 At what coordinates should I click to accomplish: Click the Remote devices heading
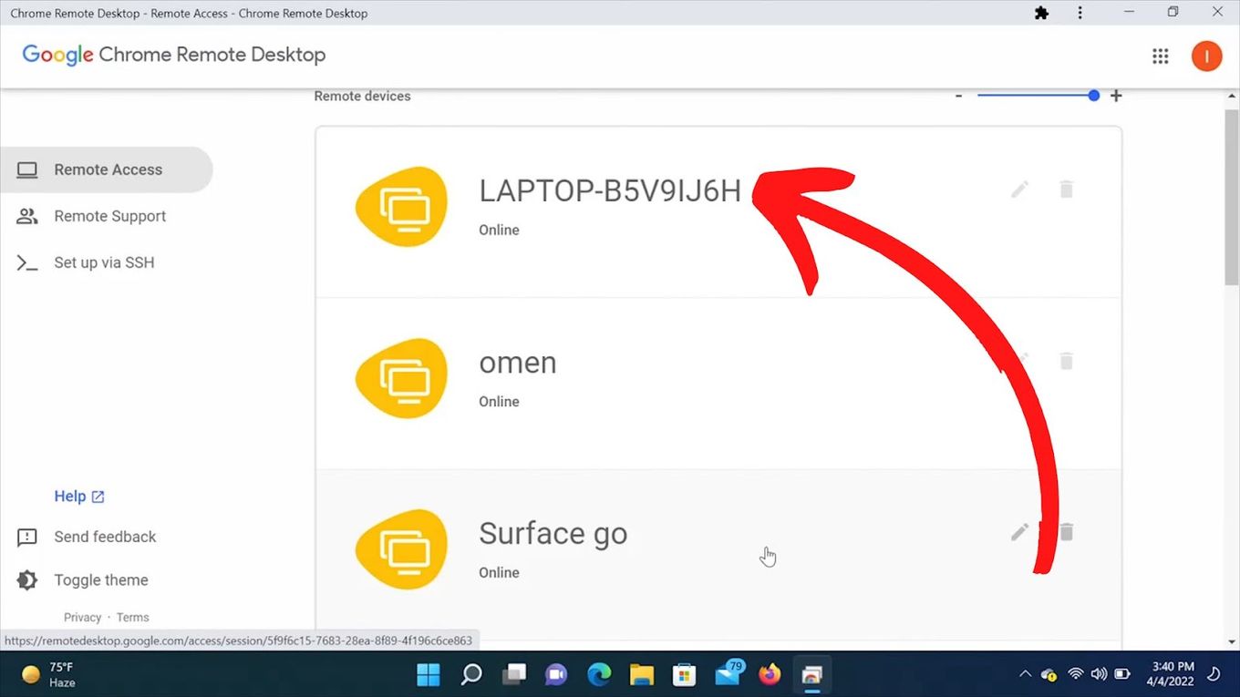[362, 96]
